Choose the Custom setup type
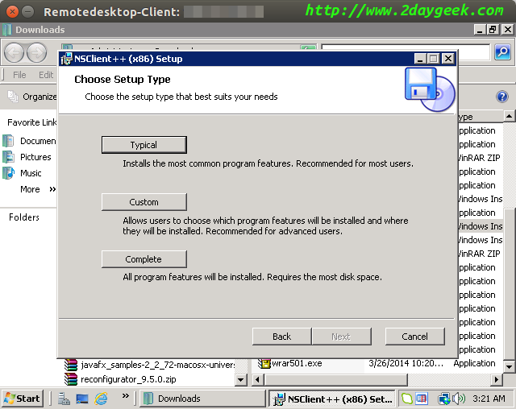The image size is (516, 409). click(x=144, y=202)
